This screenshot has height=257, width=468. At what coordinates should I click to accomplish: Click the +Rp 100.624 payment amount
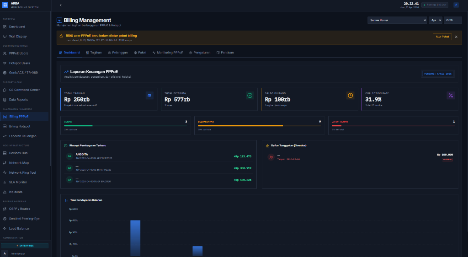[x=242, y=180]
